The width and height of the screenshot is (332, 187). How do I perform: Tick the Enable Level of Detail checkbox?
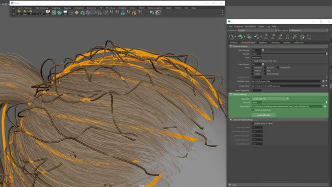(x=253, y=123)
